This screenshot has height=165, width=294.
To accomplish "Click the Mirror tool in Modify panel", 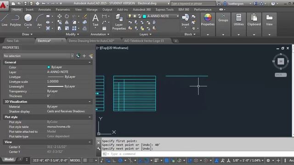I will [67, 22].
